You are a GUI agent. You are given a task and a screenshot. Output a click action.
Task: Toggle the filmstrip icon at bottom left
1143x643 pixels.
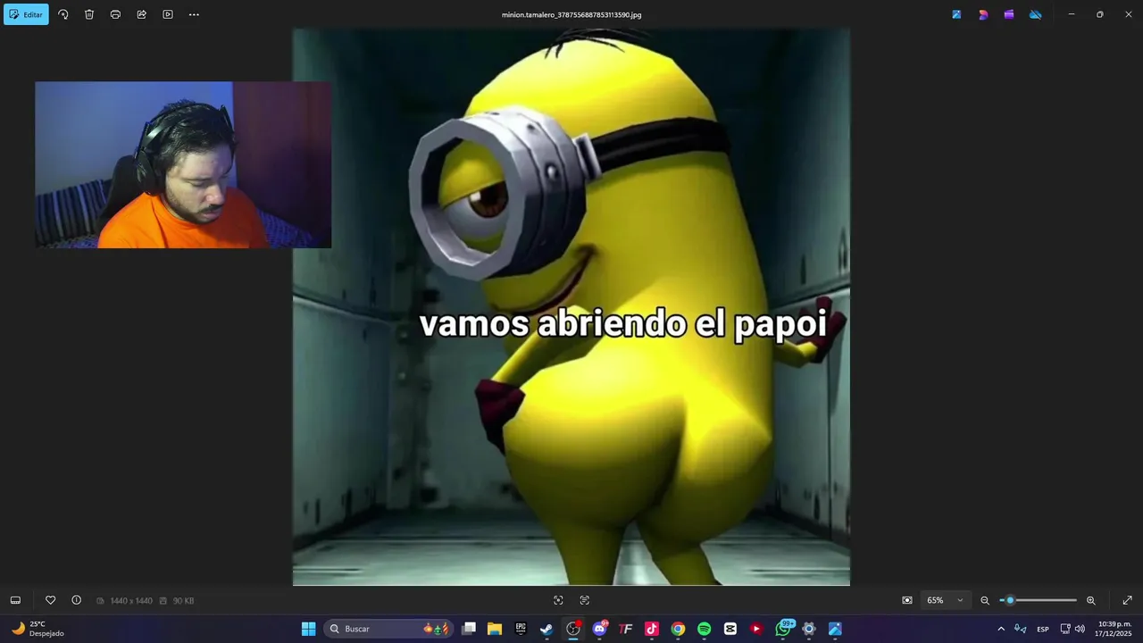(15, 600)
